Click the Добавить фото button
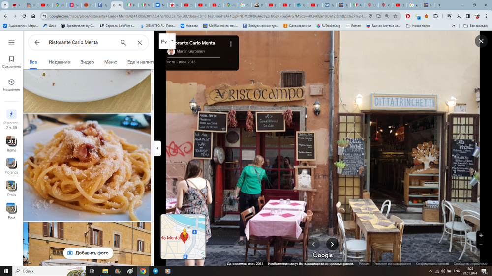Screen dimensions: 492x276 click(88, 253)
